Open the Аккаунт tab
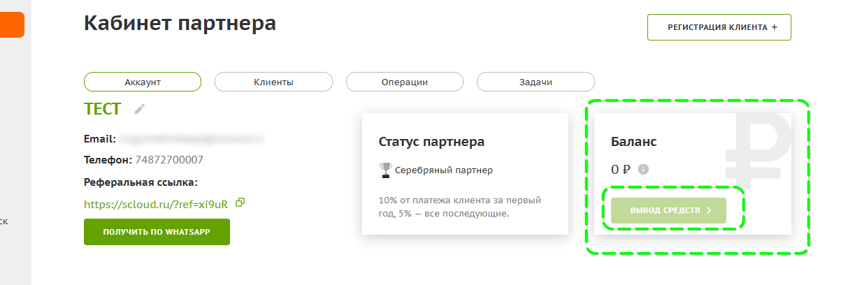 pos(143,82)
